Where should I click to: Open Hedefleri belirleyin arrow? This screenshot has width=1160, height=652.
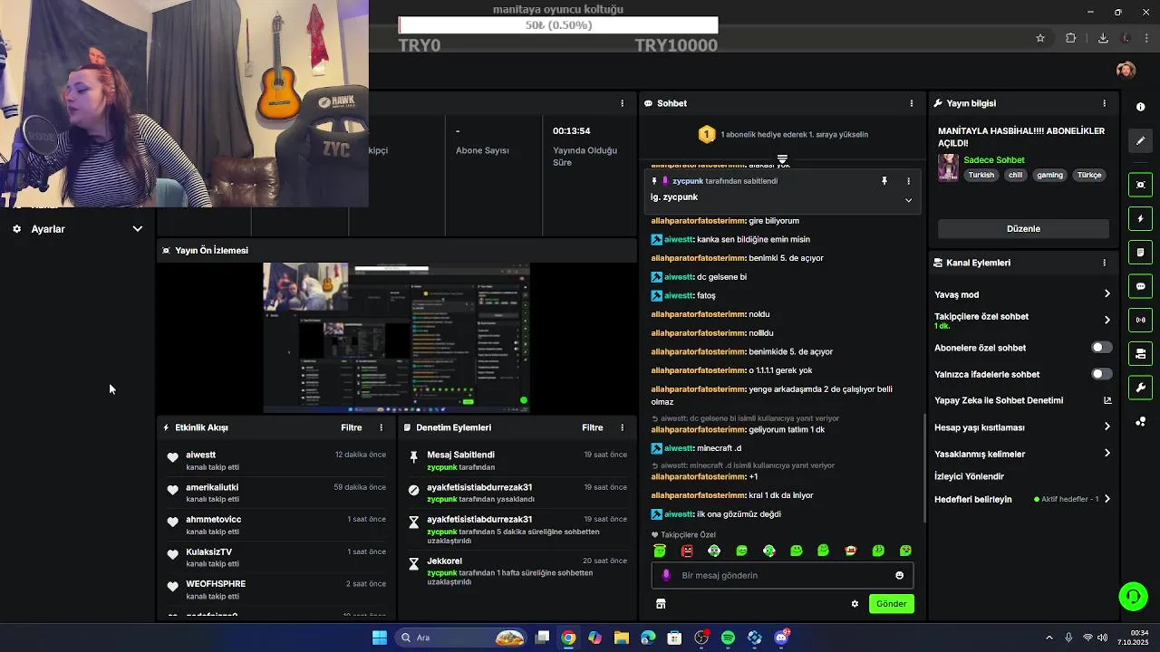pyautogui.click(x=1107, y=499)
